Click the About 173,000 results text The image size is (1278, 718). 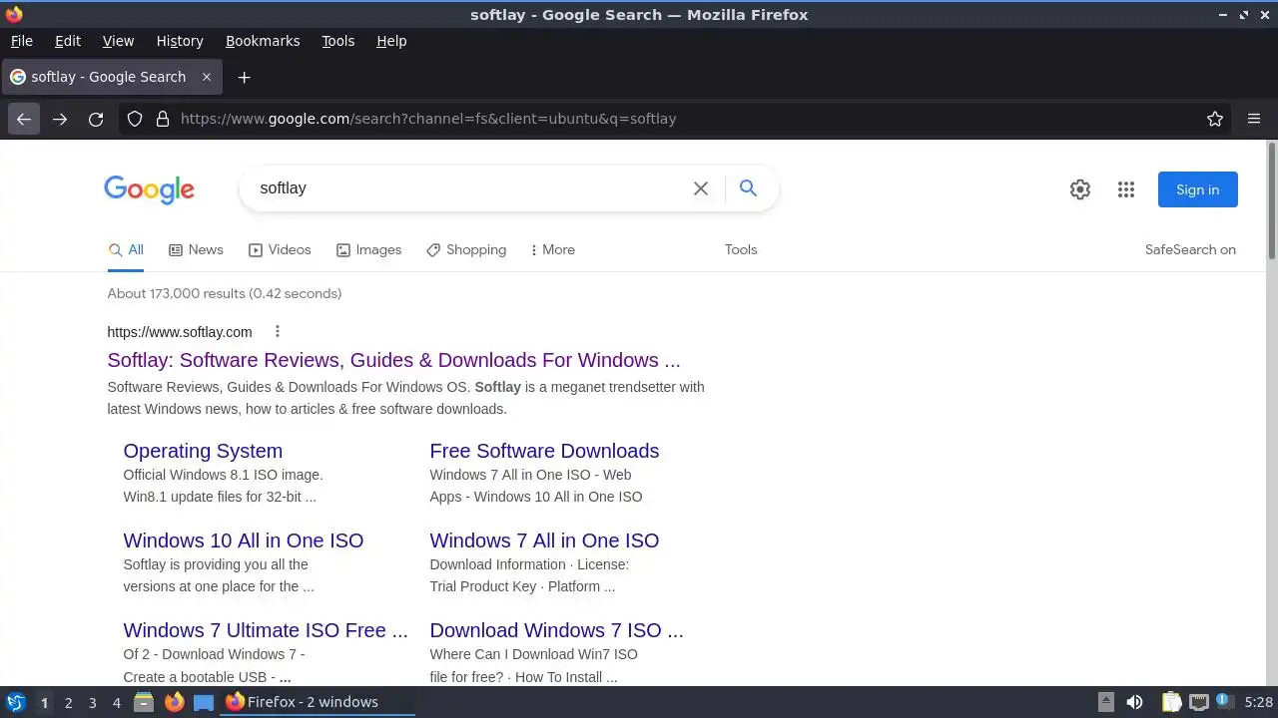pyautogui.click(x=225, y=293)
